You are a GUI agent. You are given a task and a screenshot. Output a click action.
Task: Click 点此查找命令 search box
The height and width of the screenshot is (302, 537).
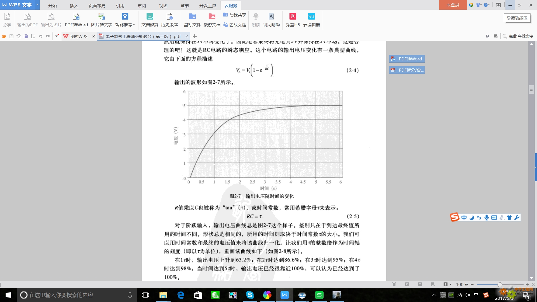[x=518, y=36]
